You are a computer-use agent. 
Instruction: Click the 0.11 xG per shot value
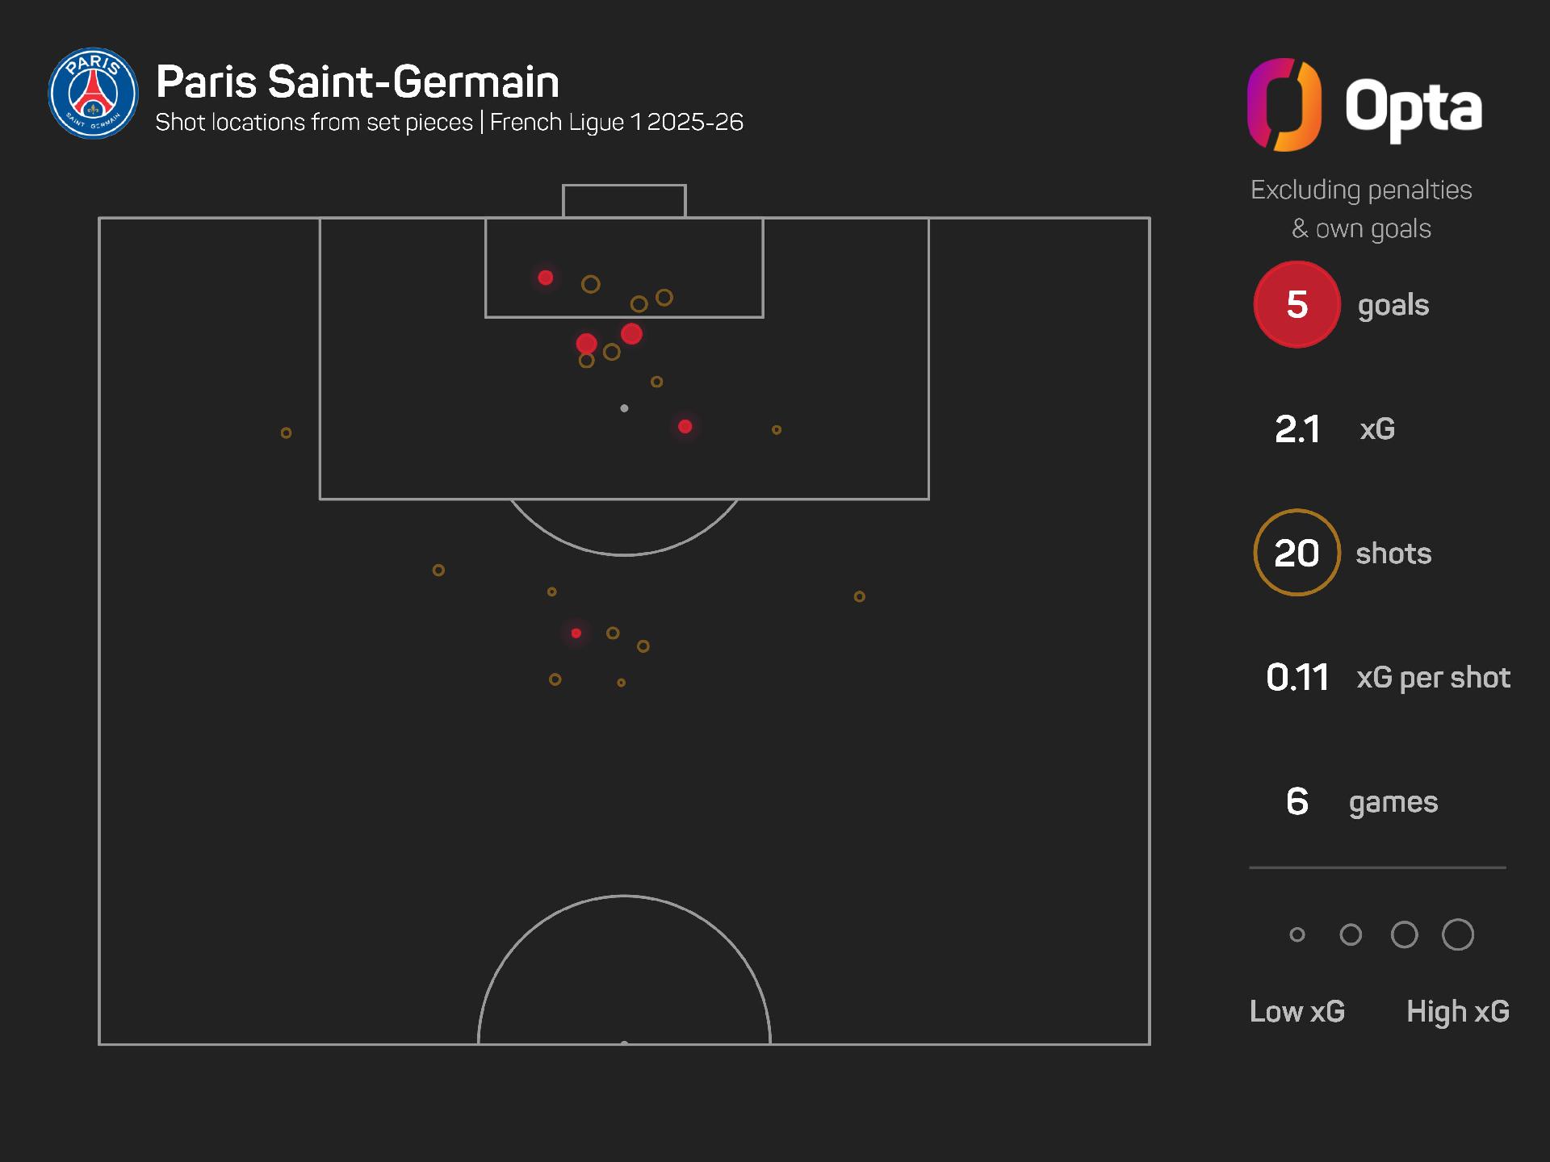click(1297, 677)
